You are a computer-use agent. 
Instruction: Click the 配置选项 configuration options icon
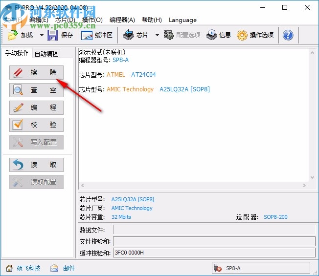point(169,35)
